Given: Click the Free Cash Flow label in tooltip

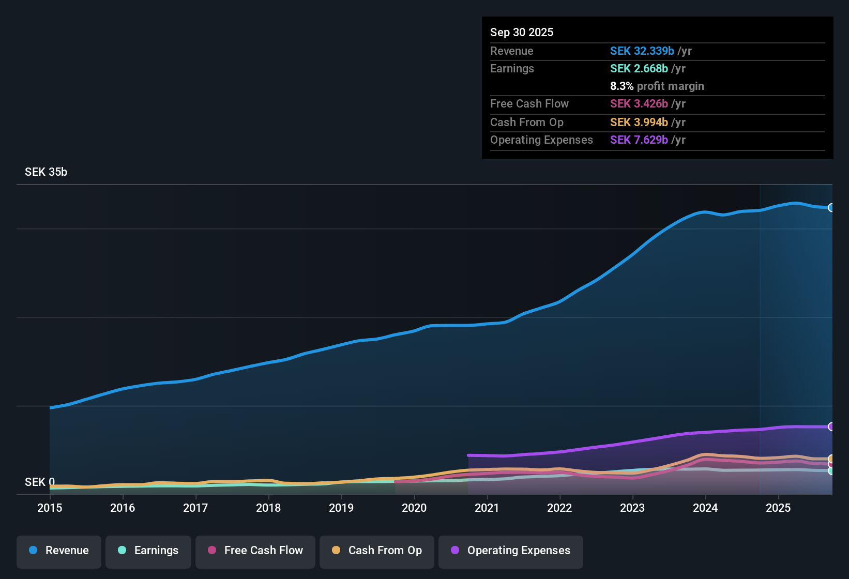Looking at the screenshot, I should 529,103.
